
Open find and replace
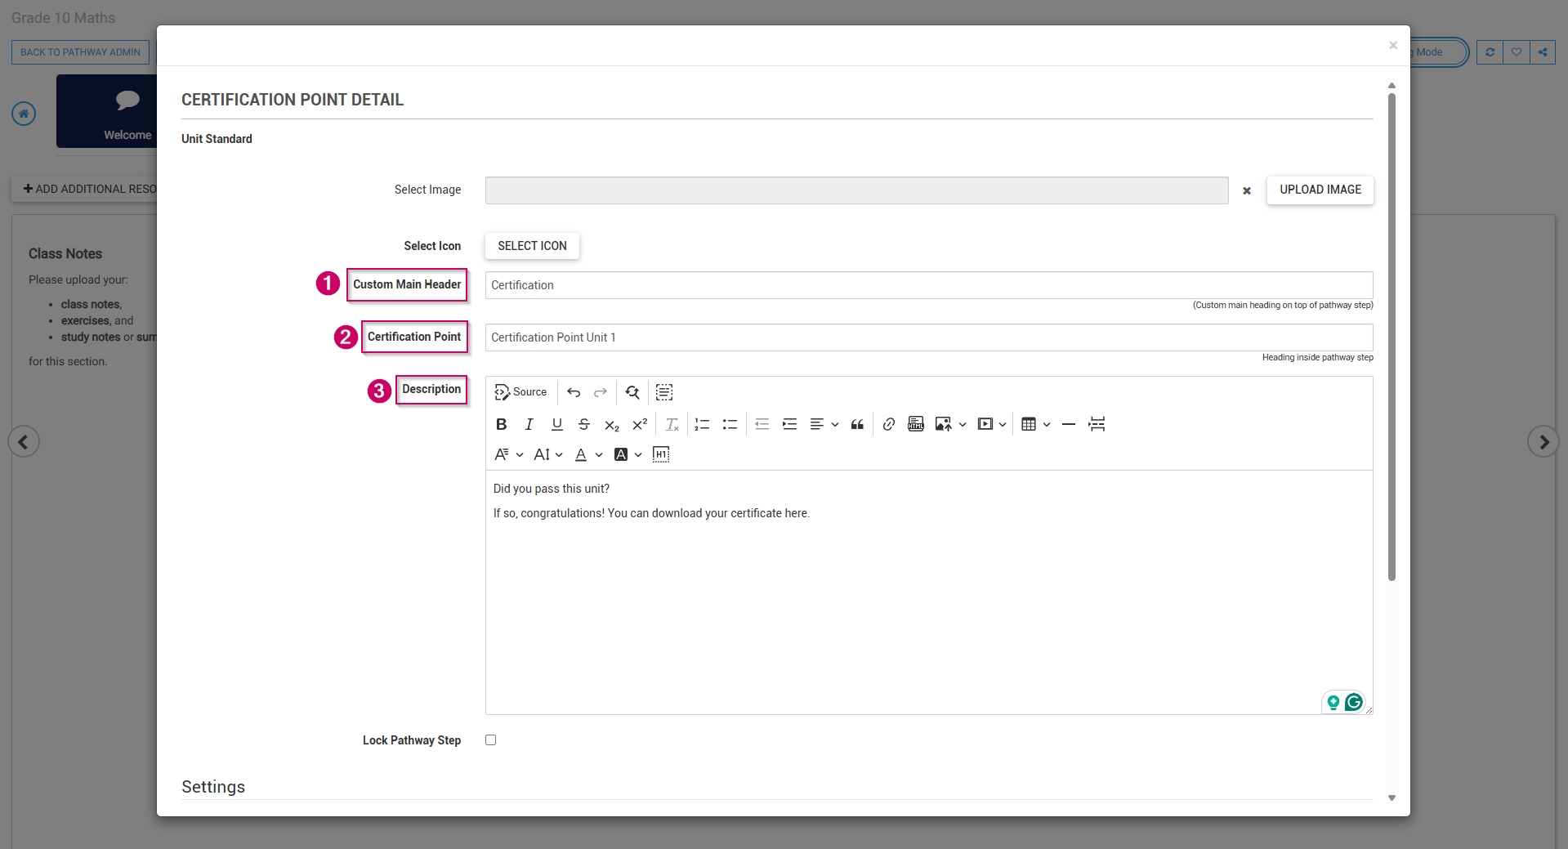pyautogui.click(x=632, y=392)
